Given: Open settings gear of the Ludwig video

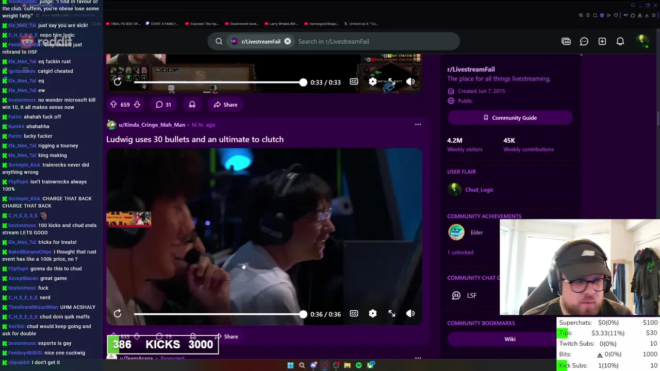Looking at the screenshot, I should (x=373, y=314).
